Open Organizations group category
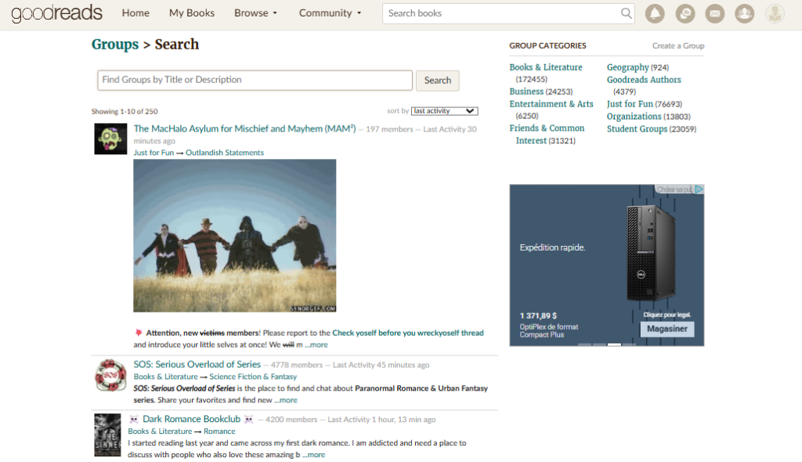 pyautogui.click(x=634, y=117)
